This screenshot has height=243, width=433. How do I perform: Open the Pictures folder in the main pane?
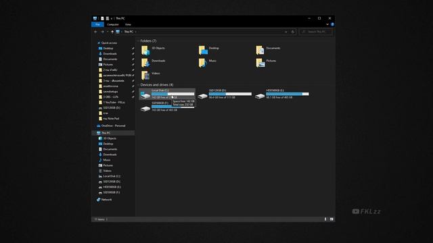(x=266, y=63)
